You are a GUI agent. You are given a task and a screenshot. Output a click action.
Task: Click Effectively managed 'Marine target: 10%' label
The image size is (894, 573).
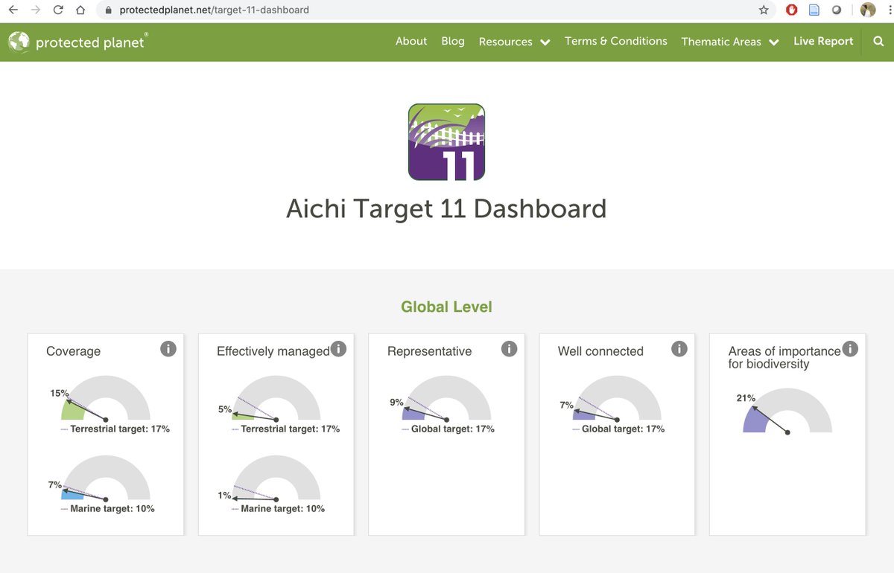283,509
